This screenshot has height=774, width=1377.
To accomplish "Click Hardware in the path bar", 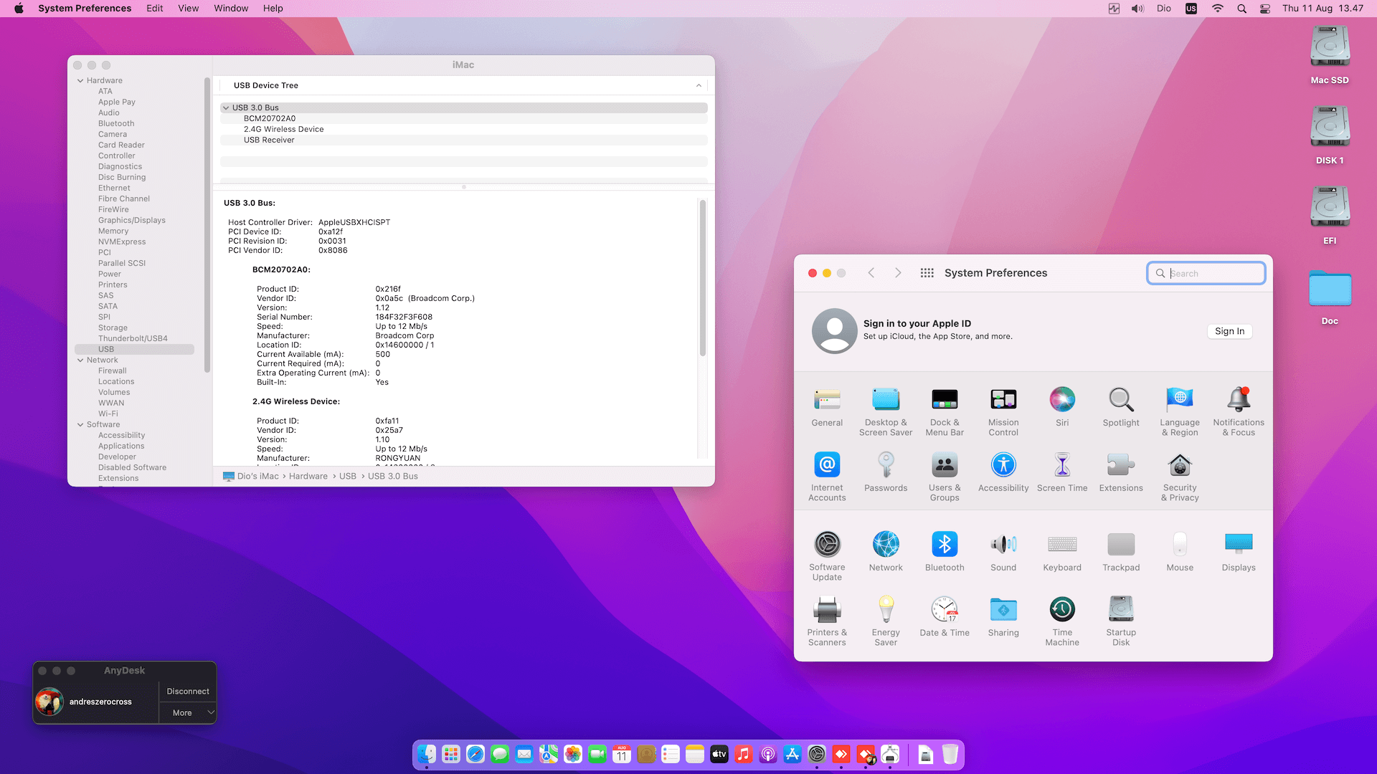I will coord(308,476).
